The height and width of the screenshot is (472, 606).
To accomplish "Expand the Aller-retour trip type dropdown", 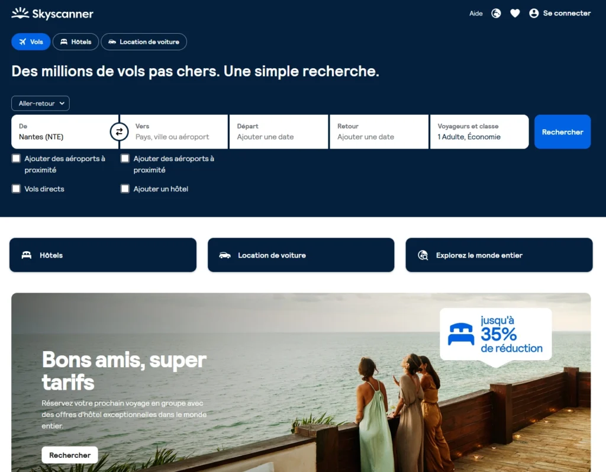I will [41, 103].
